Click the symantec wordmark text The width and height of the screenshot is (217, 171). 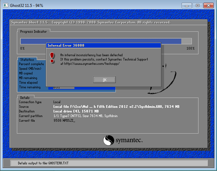[129, 140]
